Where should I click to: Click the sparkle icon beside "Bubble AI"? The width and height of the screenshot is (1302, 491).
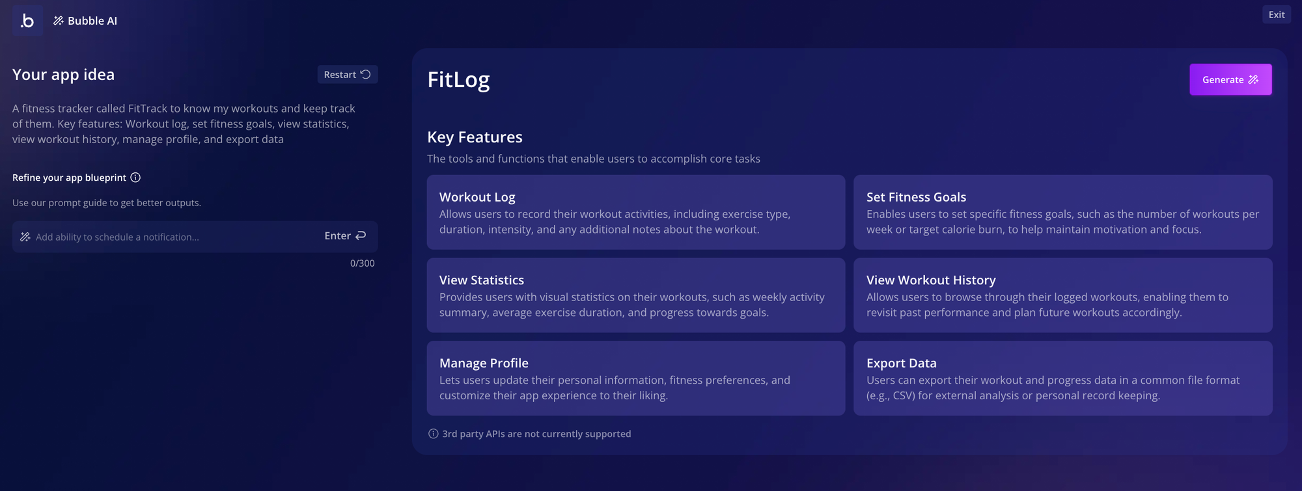point(58,20)
